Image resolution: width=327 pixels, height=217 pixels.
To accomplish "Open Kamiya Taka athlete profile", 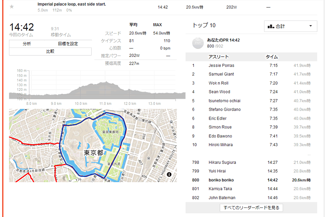I will [220, 189].
